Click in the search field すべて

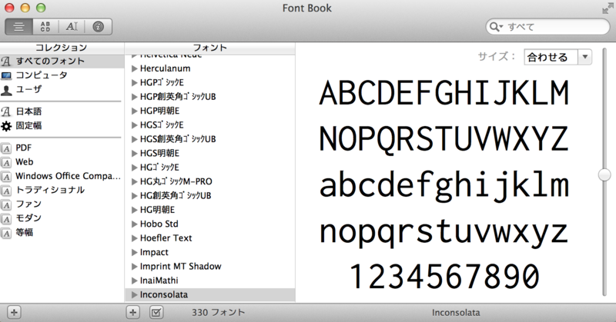pyautogui.click(x=547, y=27)
